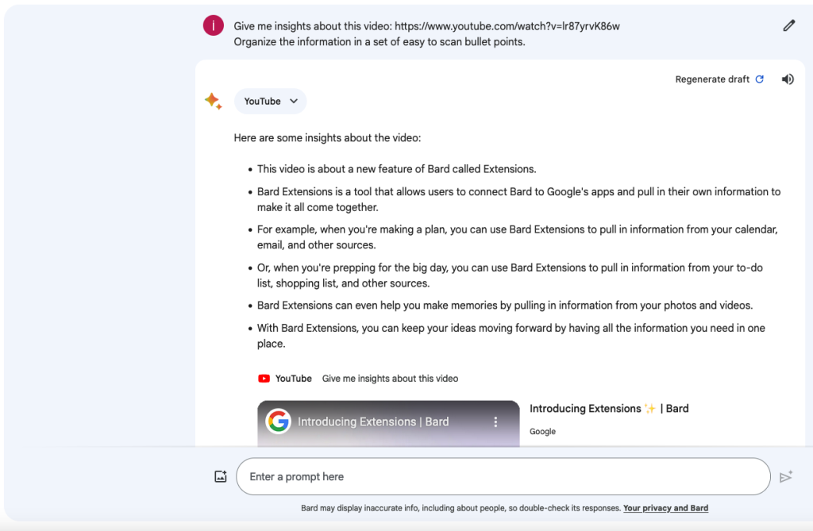Click 'Give me insights about this video' caption
Viewport: 813px width, 531px height.
[x=390, y=379]
